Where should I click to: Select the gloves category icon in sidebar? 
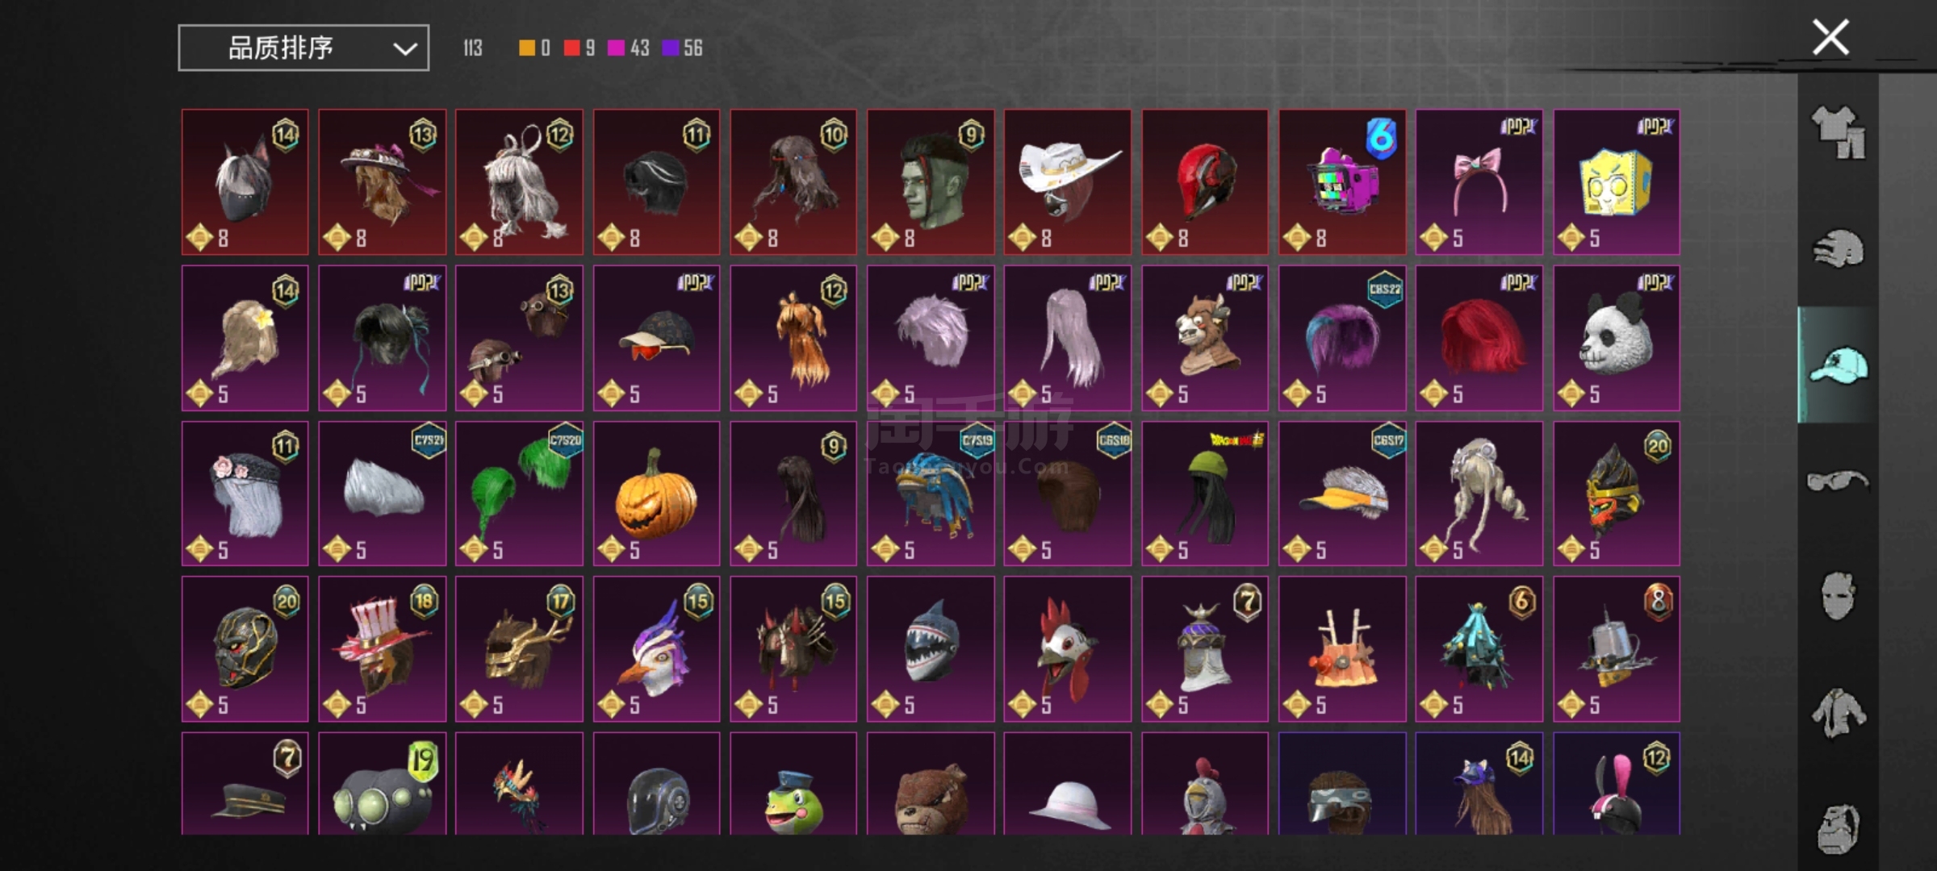[1838, 248]
